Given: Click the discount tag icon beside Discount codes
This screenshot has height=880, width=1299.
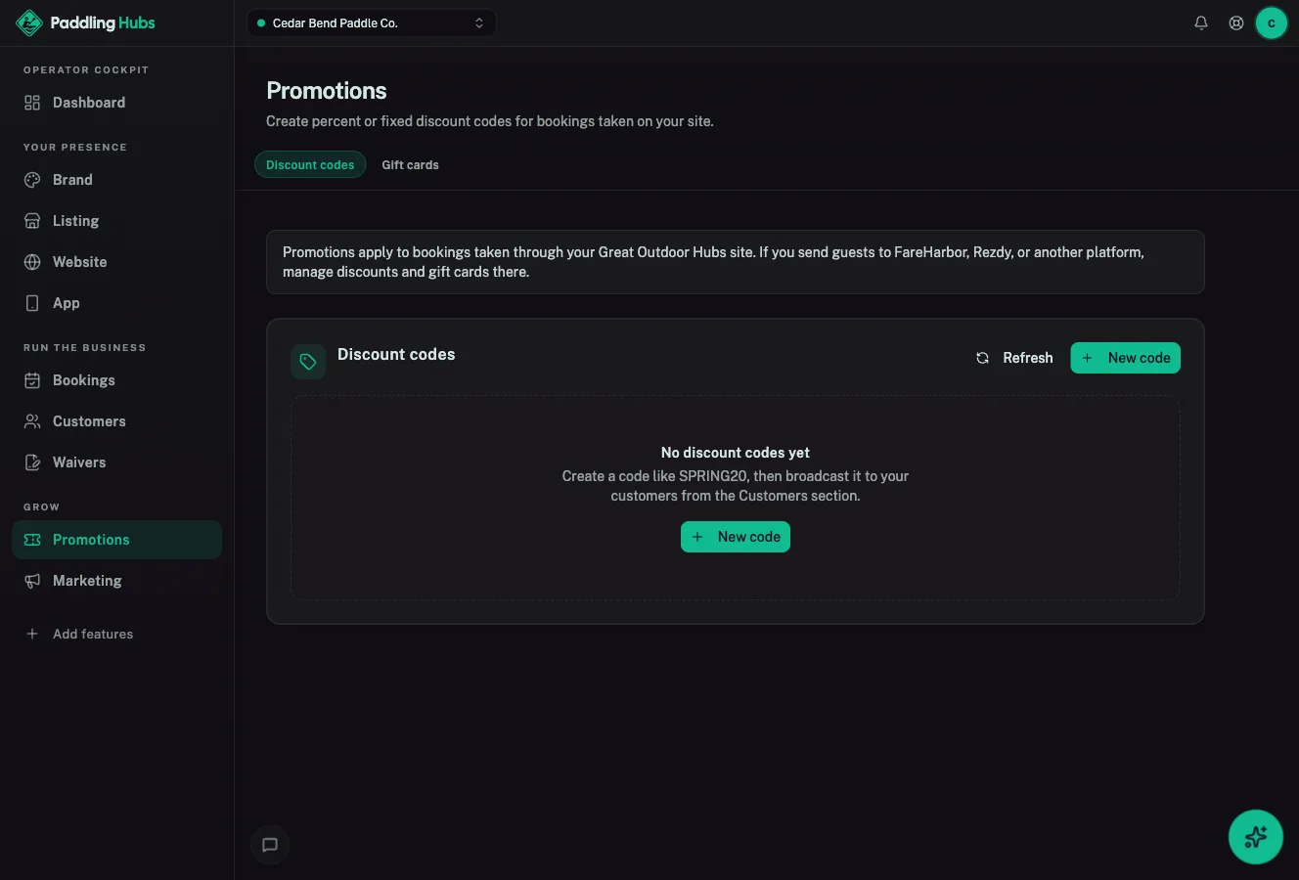Looking at the screenshot, I should pos(308,362).
